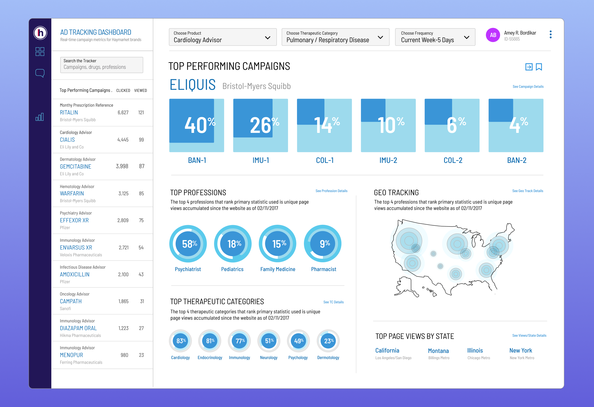The width and height of the screenshot is (594, 407).
Task: Sort campaigns by VIEWED column
Action: 140,91
